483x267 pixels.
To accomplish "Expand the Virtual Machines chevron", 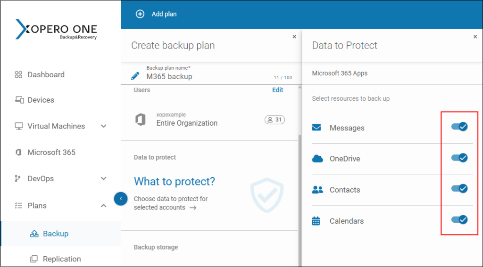I will tap(104, 126).
